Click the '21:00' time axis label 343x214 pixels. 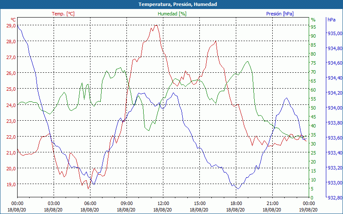(x=272, y=204)
